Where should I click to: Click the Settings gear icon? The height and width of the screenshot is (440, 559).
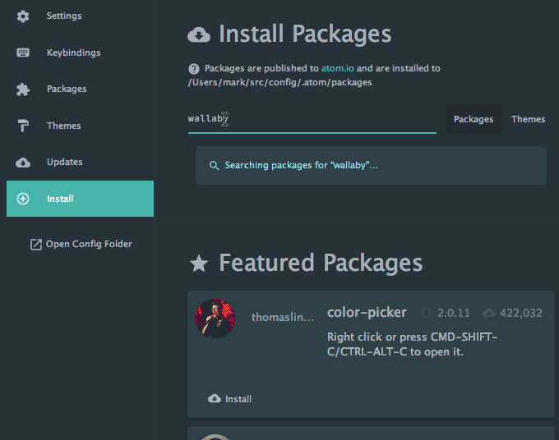point(23,16)
